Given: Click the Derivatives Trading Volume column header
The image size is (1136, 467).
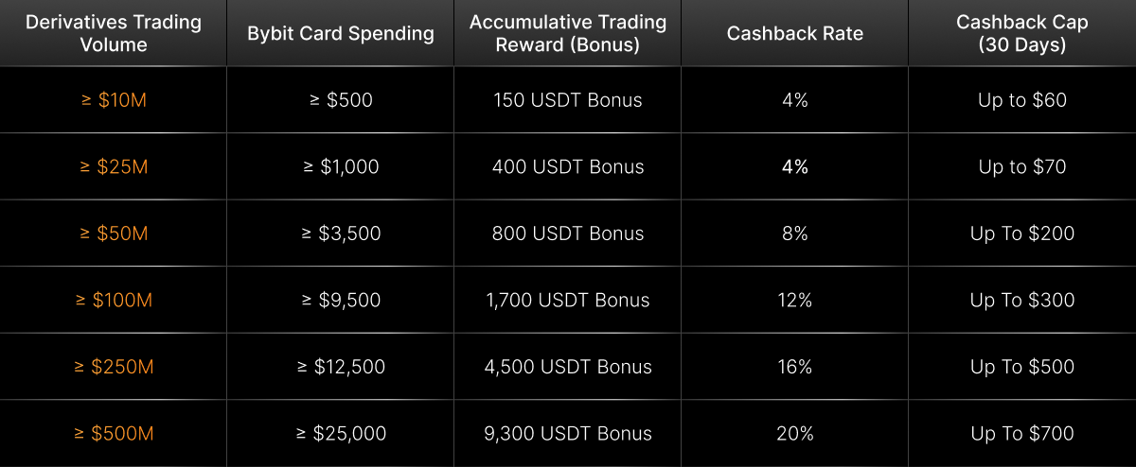Looking at the screenshot, I should [113, 33].
